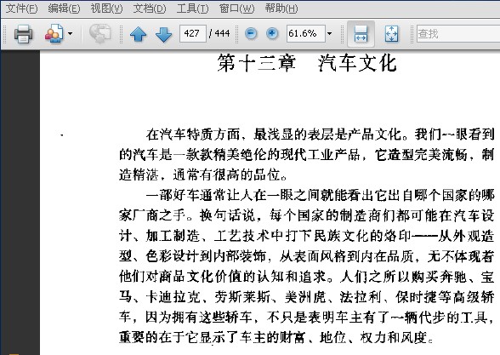
Task: Open the 帮助(H) menu
Action: tap(281, 9)
